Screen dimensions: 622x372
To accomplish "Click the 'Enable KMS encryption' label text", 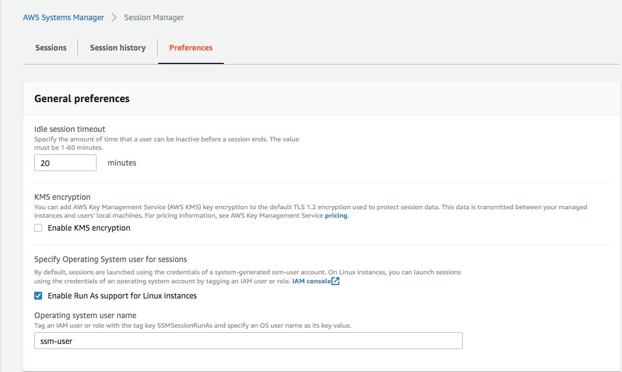I will tap(89, 228).
